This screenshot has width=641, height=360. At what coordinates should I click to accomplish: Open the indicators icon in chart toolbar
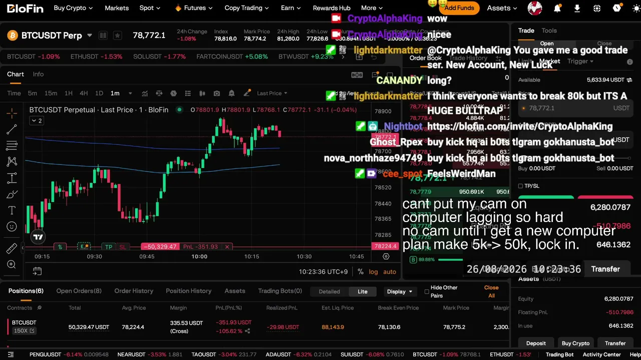point(145,93)
